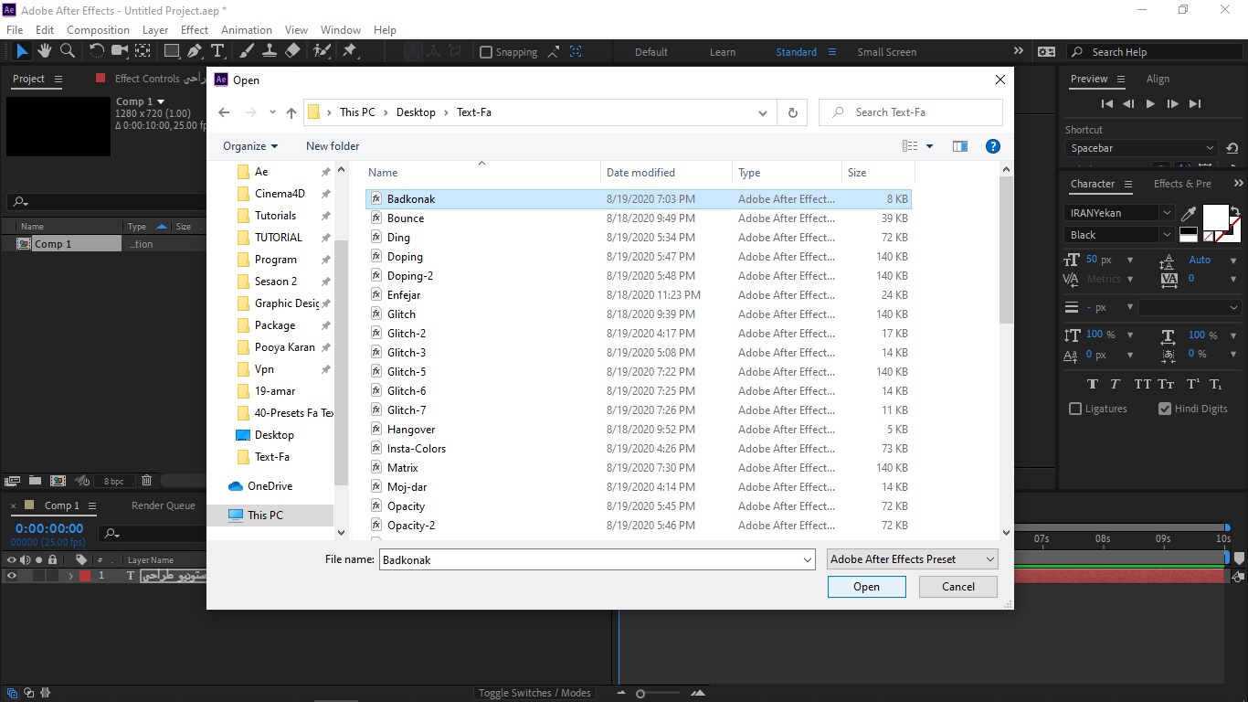The width and height of the screenshot is (1248, 702).
Task: Swap fill and stroke colors arrow
Action: (x=1235, y=211)
